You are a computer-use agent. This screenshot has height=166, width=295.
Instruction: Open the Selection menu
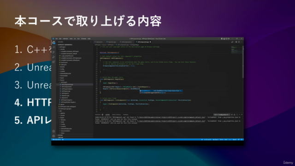[x=65, y=39]
